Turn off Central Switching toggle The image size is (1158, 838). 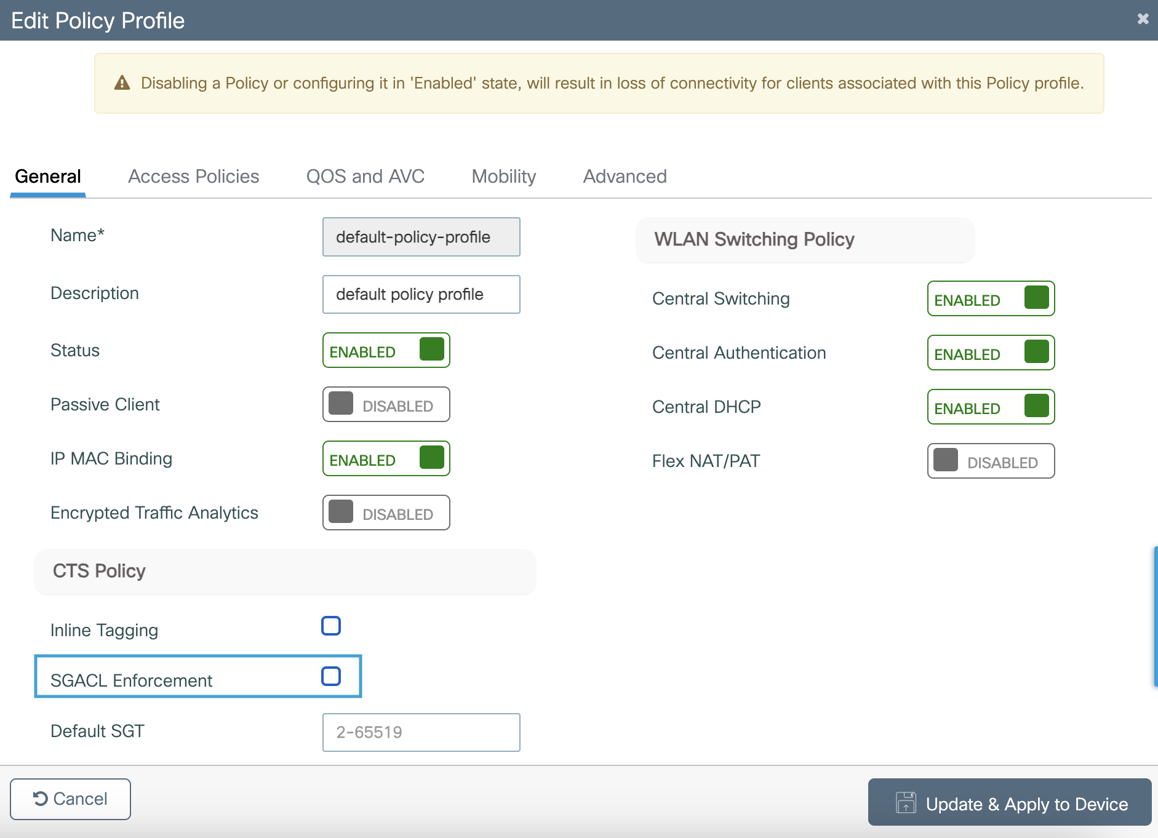pyautogui.click(x=991, y=299)
